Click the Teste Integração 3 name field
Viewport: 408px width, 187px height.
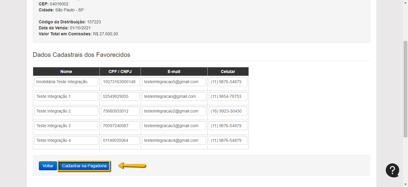coord(66,126)
